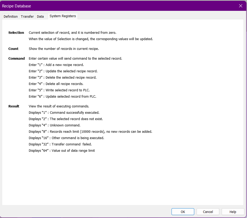Click the 'Add a new recipe record' line
247x218 pixels.
tap(56, 65)
